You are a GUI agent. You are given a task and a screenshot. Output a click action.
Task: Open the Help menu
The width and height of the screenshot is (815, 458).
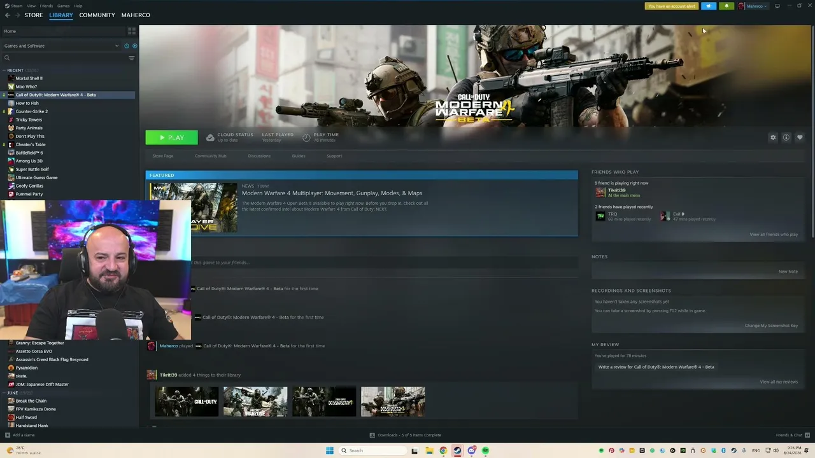(x=78, y=6)
